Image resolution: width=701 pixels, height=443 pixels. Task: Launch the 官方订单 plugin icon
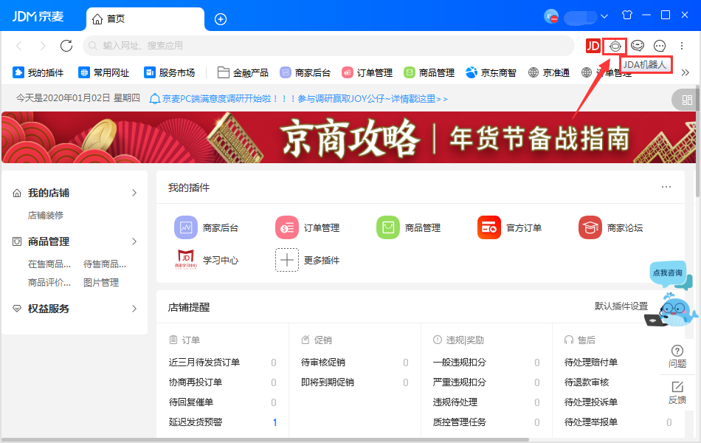[489, 227]
